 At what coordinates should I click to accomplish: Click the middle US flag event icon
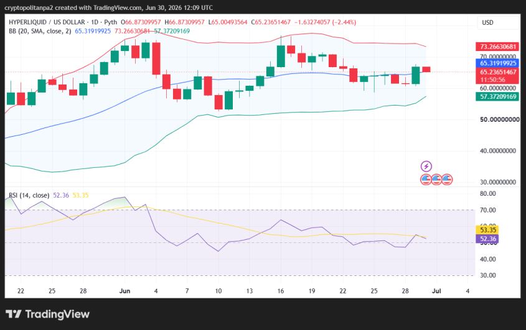[436, 180]
